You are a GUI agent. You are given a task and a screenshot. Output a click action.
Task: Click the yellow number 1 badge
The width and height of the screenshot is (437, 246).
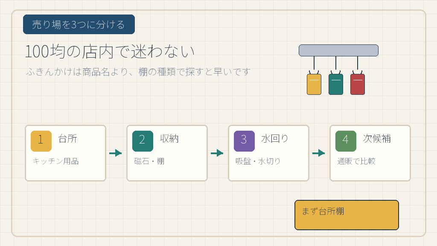click(x=41, y=141)
